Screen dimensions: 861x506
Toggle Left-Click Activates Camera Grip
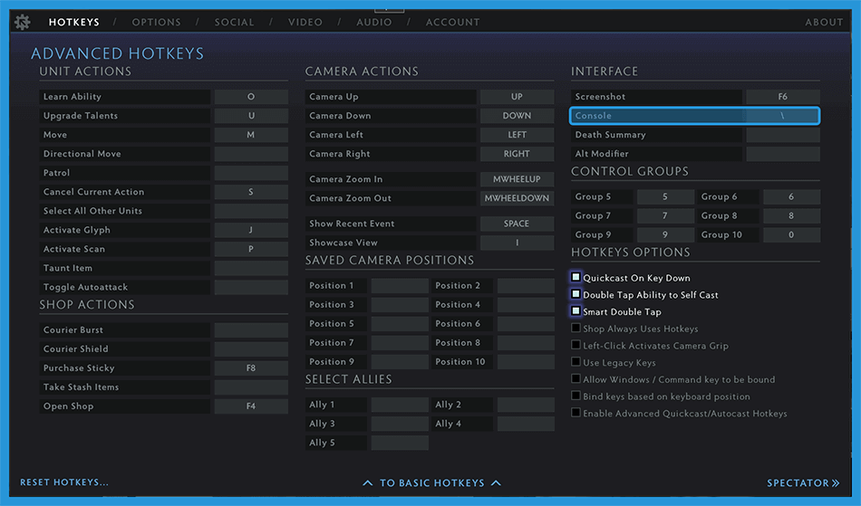point(576,345)
